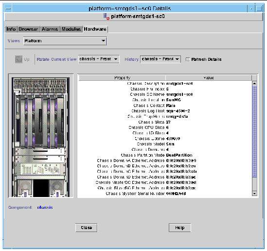Image resolution: width=267 pixels, height=251 pixels.
Task: Select the Chassis DomainD Ethernet Address row
Action: (x=165, y=177)
